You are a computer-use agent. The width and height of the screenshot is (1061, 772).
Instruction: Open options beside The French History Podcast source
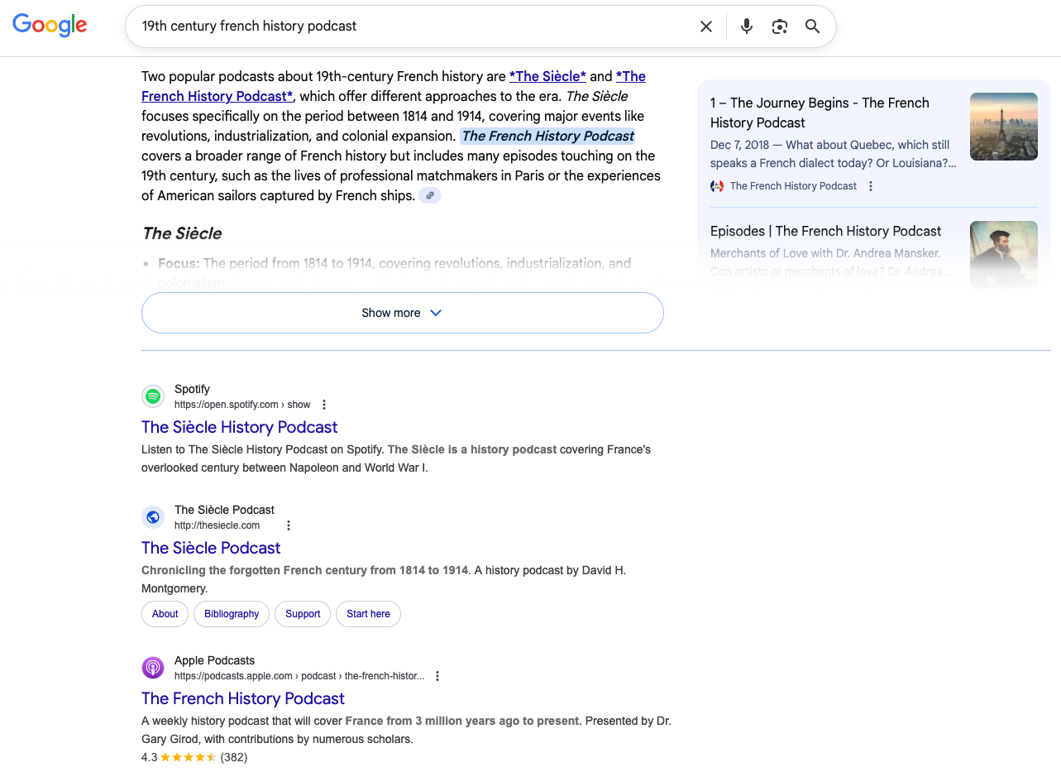pyautogui.click(x=871, y=186)
